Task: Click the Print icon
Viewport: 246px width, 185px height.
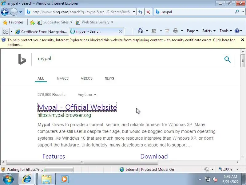Action: 175,31
